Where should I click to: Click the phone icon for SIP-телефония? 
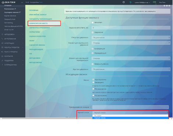(x=2, y=39)
